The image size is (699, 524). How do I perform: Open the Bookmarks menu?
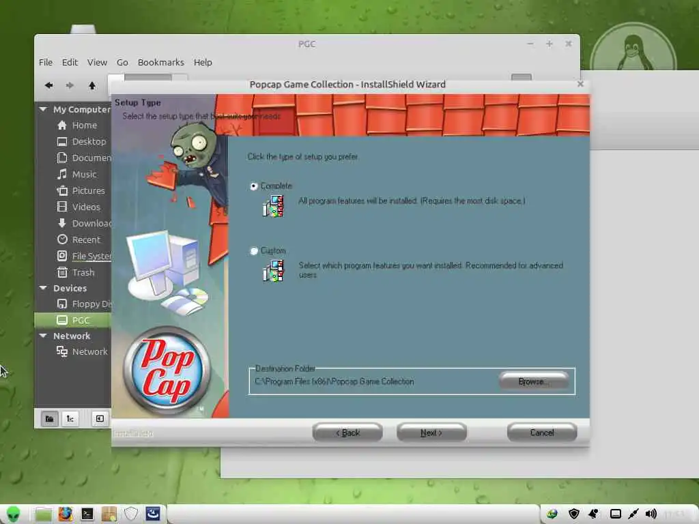160,62
